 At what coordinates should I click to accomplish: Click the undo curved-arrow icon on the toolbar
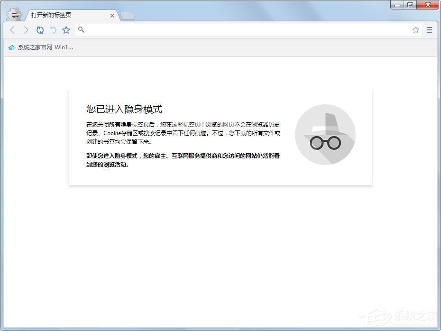coord(53,30)
